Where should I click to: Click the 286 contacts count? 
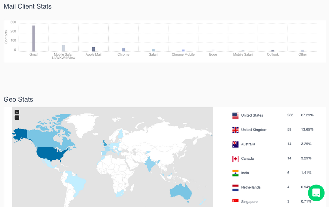pos(290,115)
